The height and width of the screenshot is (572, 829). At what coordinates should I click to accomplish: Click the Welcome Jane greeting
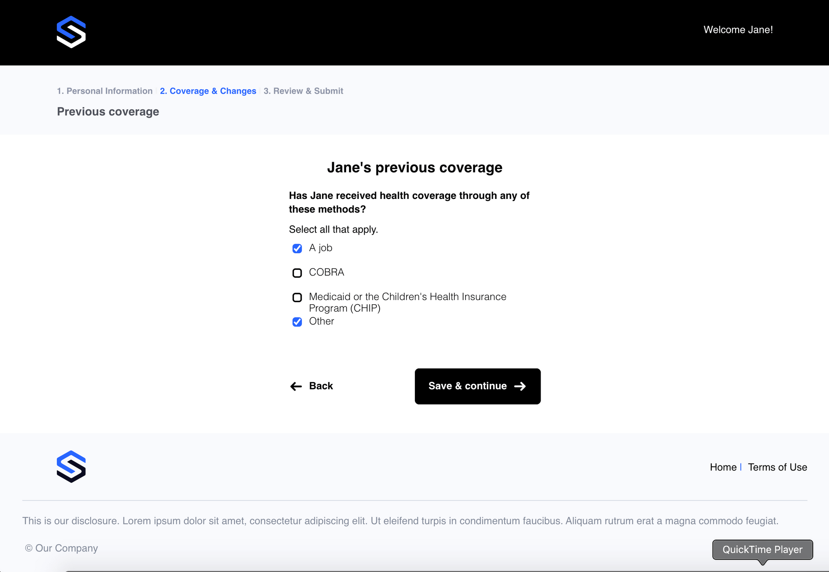point(738,29)
